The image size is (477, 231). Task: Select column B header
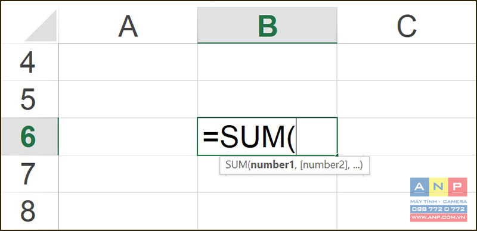[267, 26]
